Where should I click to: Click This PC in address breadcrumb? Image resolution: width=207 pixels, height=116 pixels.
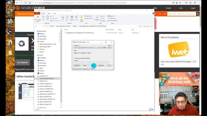[52, 26]
